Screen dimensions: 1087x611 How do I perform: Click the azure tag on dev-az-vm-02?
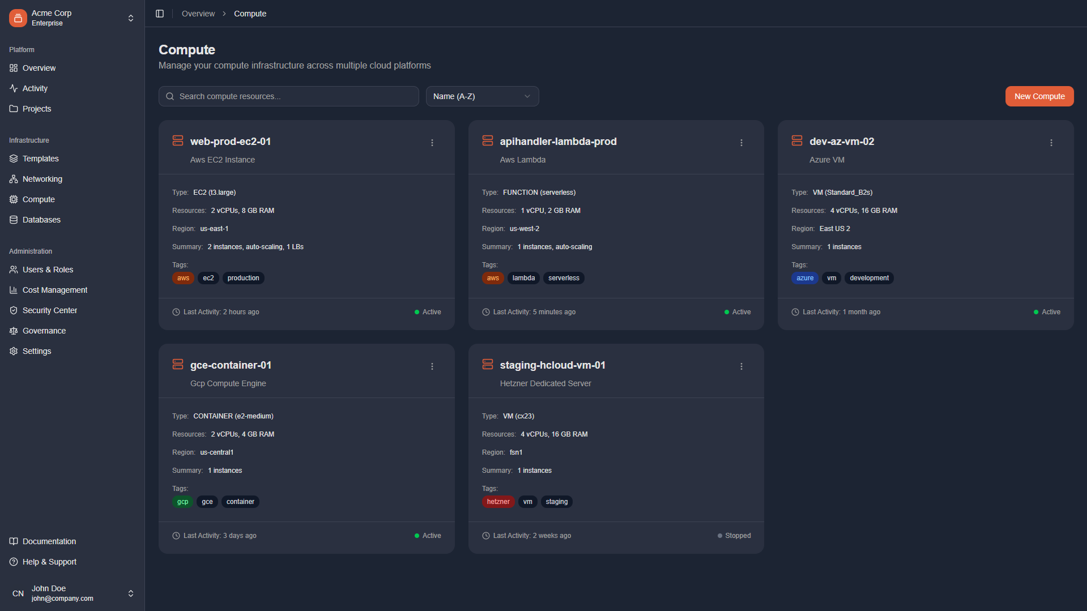(x=805, y=278)
